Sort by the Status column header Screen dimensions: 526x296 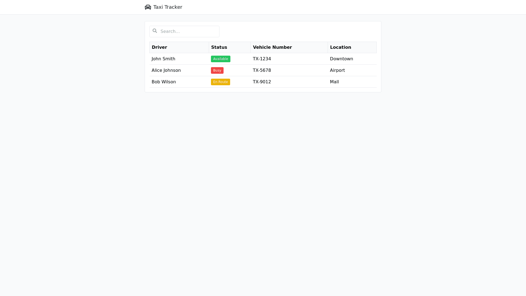pos(219,47)
